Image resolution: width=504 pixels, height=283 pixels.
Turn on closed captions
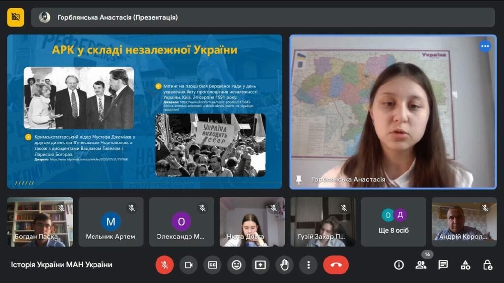213,265
